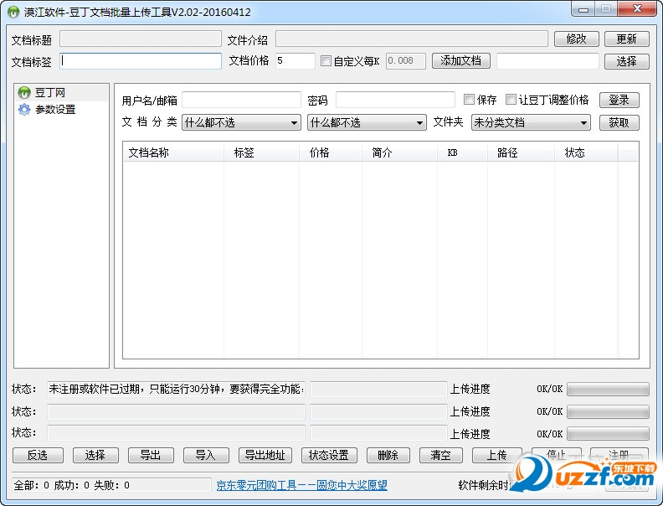
Task: Click the 路径 column header
Action: (521, 152)
